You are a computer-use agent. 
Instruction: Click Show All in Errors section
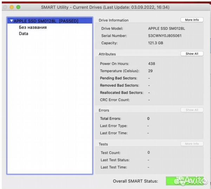pyautogui.click(x=192, y=110)
